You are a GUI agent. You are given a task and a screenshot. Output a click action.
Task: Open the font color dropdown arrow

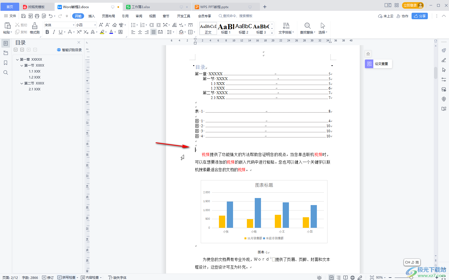[x=115, y=32]
